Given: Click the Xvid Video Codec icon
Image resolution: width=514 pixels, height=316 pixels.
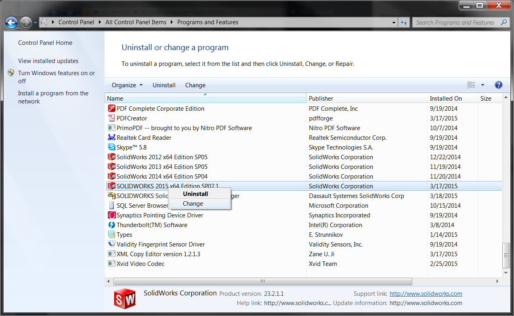Looking at the screenshot, I should [112, 263].
